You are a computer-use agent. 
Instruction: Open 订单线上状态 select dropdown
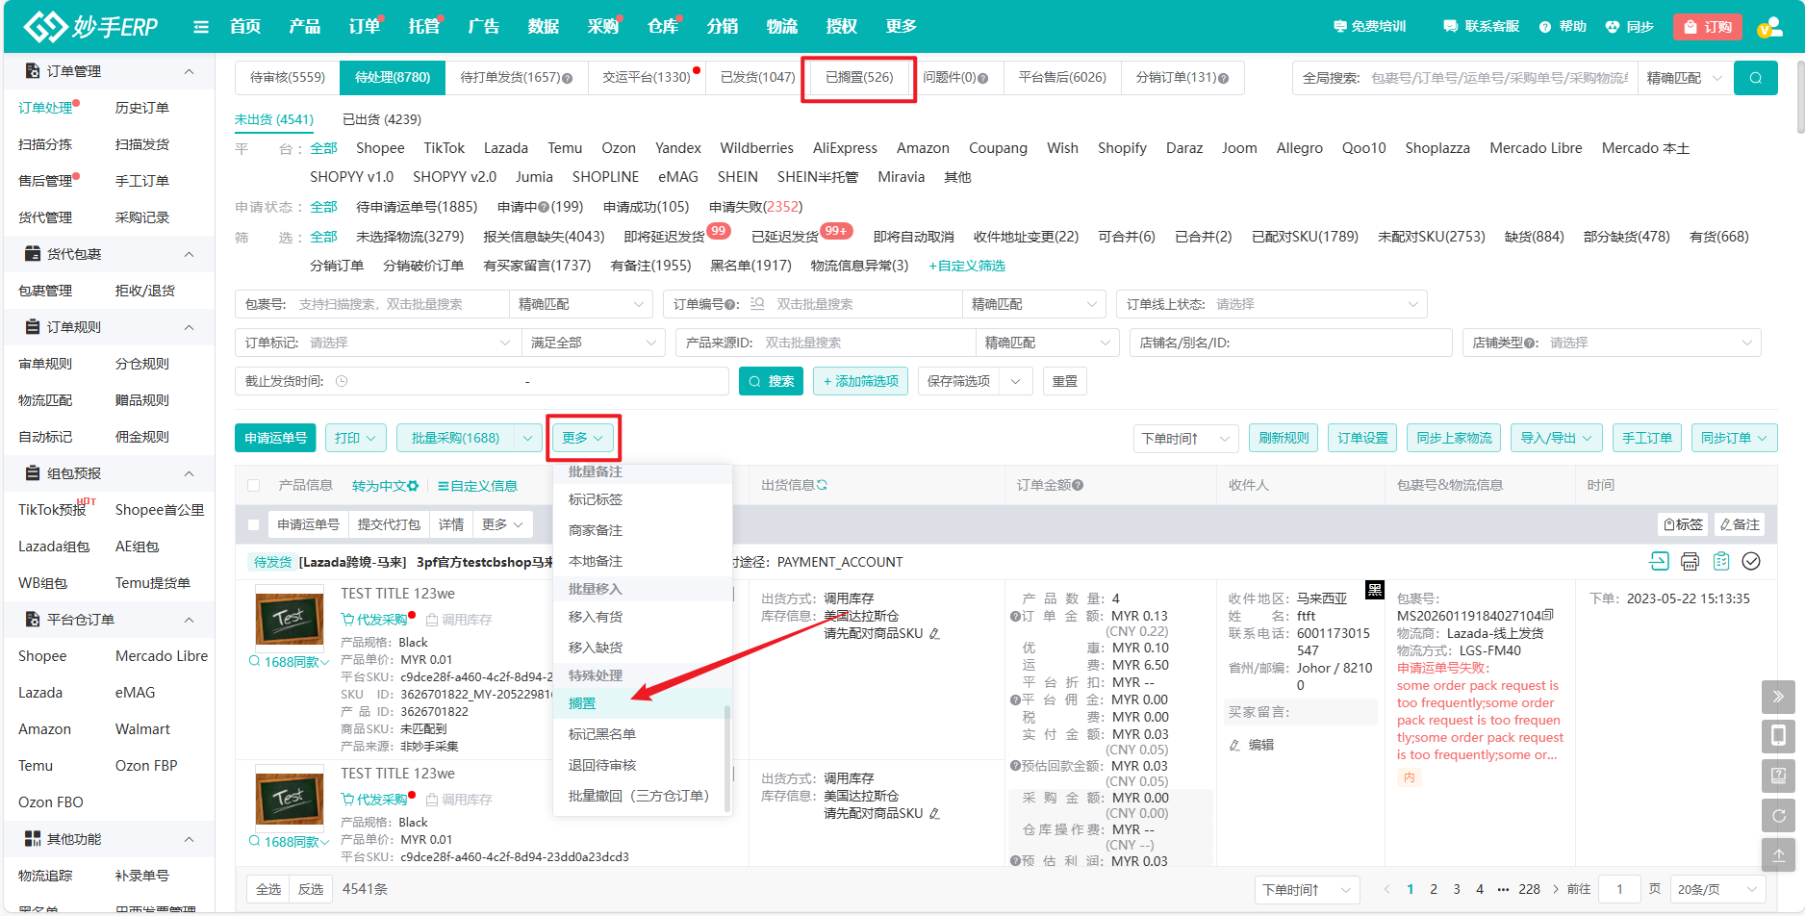1272,304
